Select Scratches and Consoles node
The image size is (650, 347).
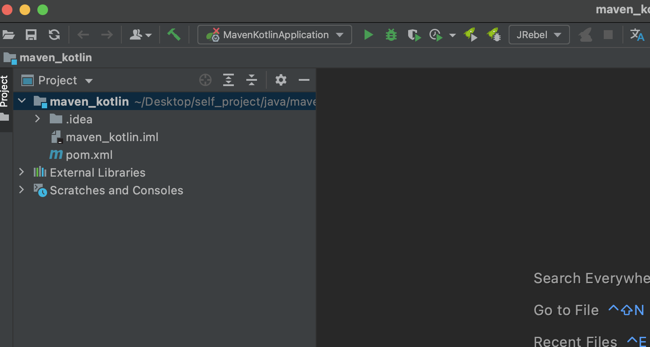point(109,190)
